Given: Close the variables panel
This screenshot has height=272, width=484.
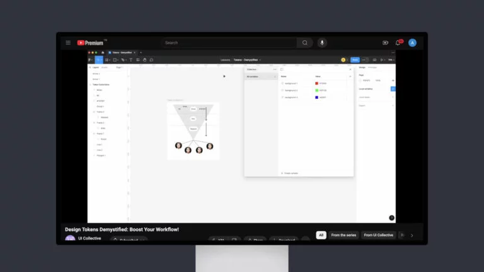Looking at the screenshot, I should 350,69.
